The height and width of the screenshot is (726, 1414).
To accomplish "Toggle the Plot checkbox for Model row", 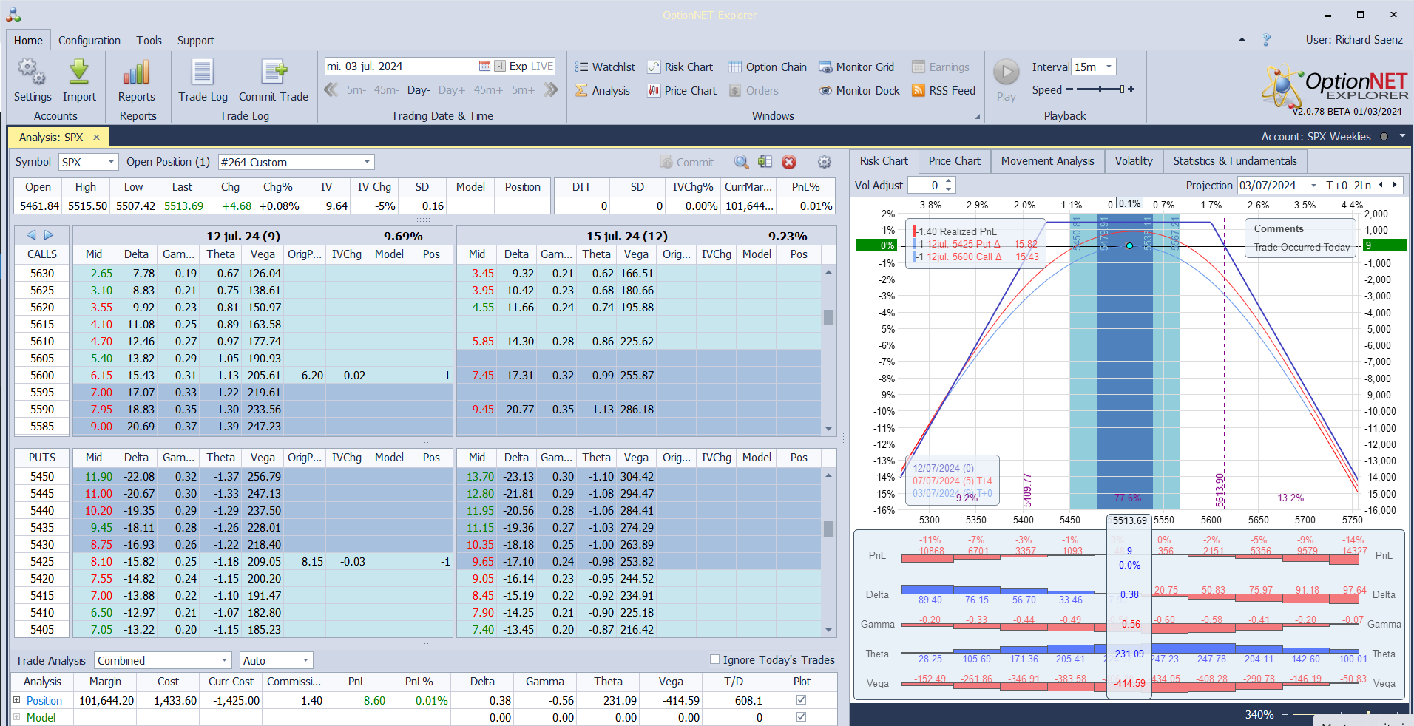I will pos(801,717).
